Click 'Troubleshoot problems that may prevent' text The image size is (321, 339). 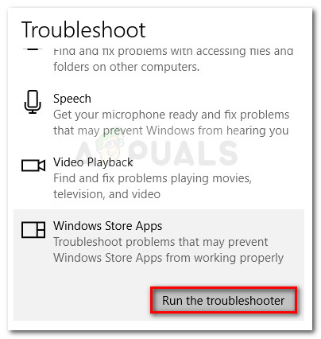160,242
